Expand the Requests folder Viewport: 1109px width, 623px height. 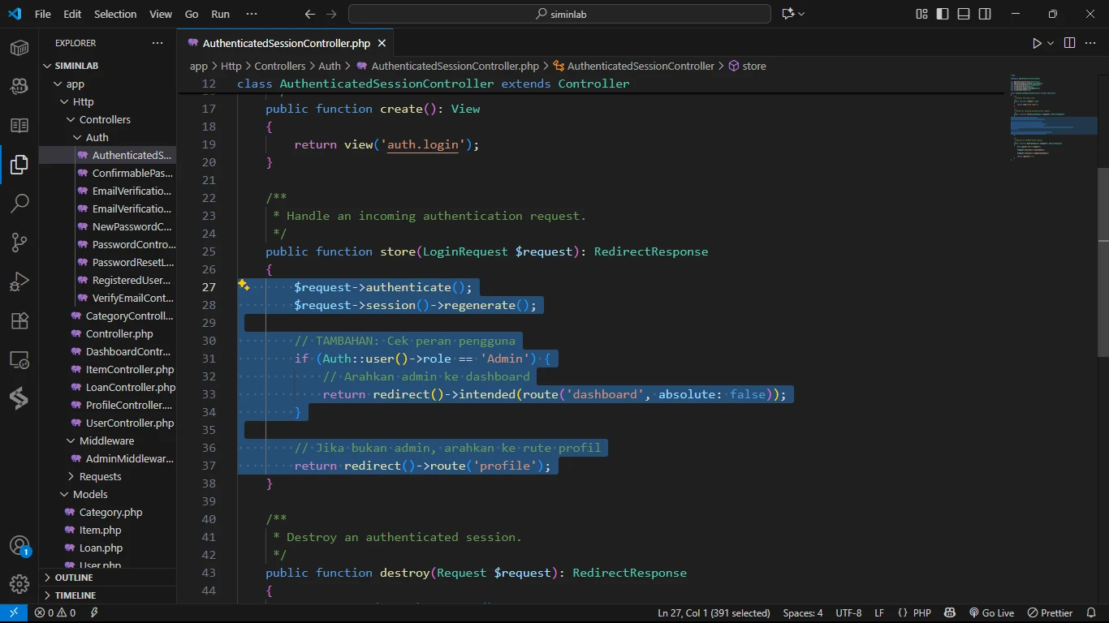pyautogui.click(x=100, y=476)
